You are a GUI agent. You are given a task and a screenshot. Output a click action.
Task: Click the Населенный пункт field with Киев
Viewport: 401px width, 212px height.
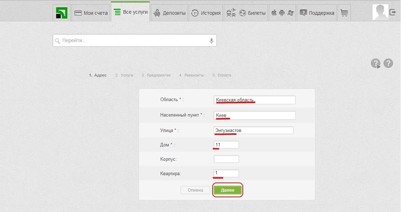(x=255, y=115)
